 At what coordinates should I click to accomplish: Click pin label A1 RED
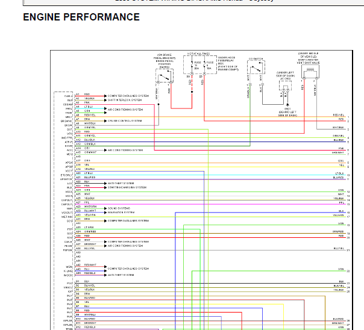(x=83, y=94)
